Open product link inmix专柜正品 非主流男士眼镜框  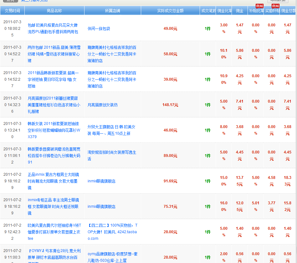point(53,207)
